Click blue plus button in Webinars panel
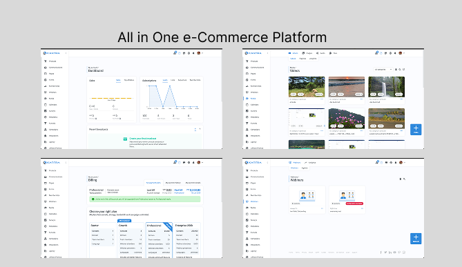 (x=416, y=239)
